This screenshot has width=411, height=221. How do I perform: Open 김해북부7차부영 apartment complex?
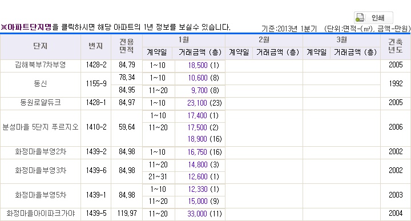coord(41,65)
